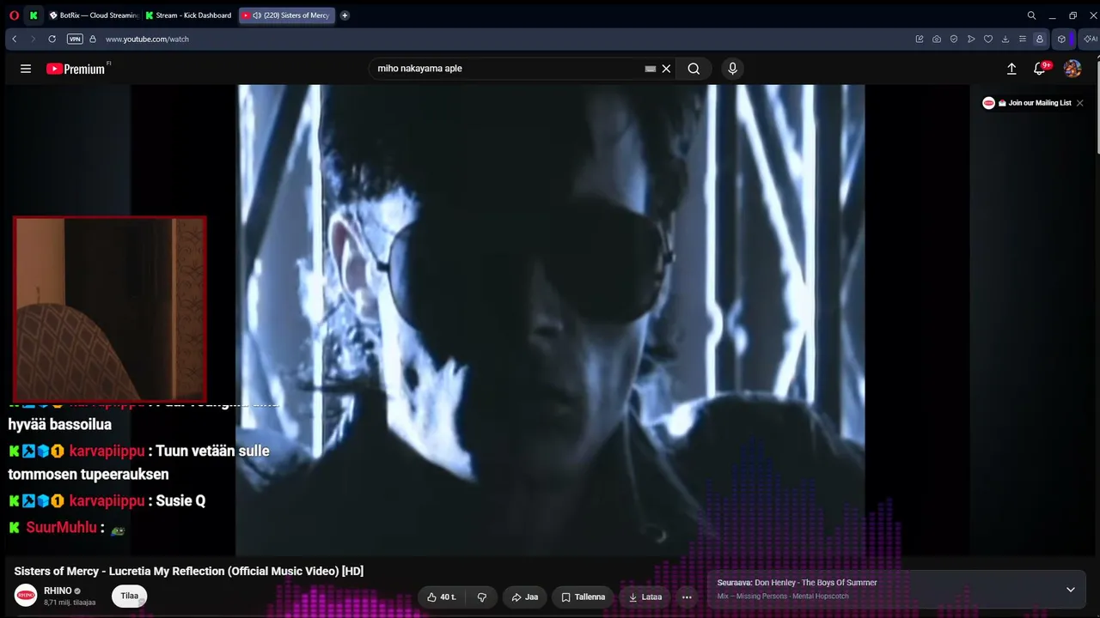
Task: Toggle the Opera VPN badge
Action: (75, 39)
